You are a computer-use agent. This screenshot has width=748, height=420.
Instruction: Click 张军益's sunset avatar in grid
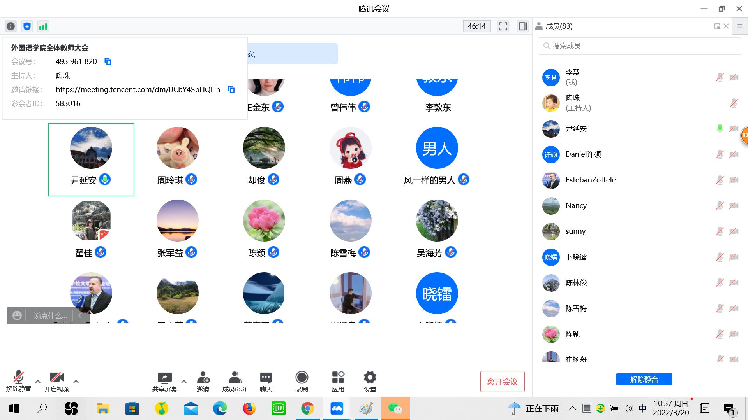click(178, 220)
